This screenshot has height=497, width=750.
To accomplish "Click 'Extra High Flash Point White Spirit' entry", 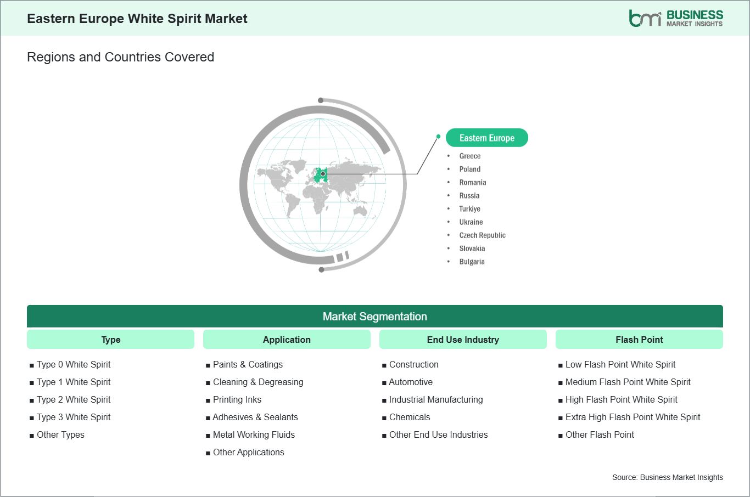I will [633, 417].
